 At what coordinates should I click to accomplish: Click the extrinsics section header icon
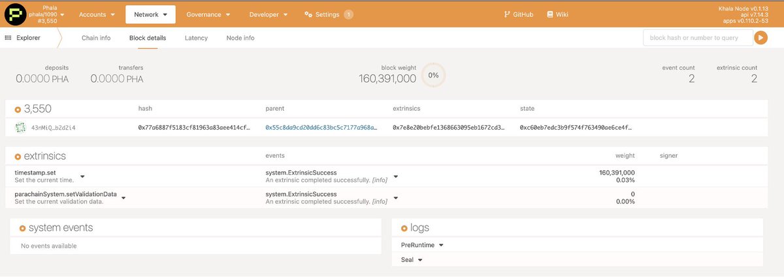18,156
